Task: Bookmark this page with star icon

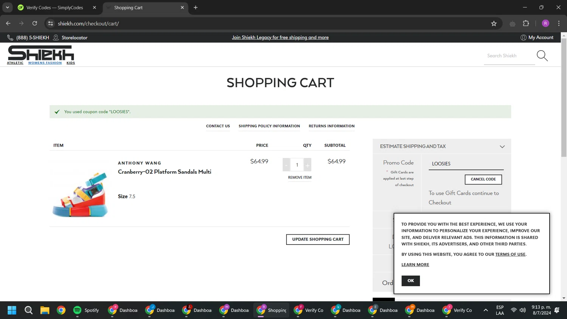Action: tap(494, 23)
